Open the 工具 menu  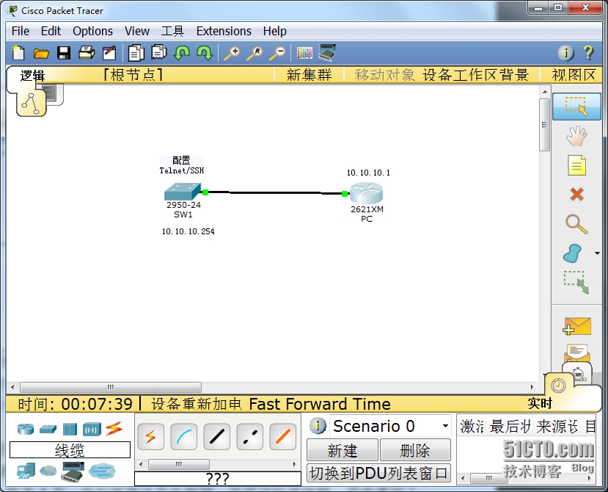pyautogui.click(x=172, y=31)
